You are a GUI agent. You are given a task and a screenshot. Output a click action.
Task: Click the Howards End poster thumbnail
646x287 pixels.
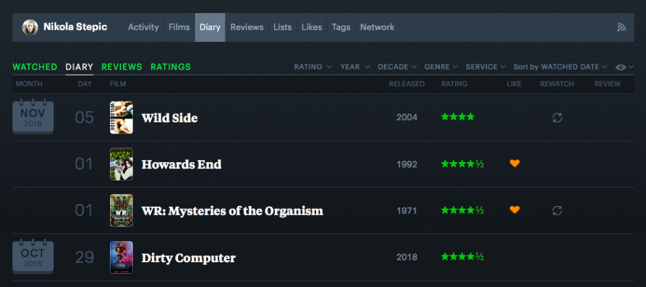(122, 164)
